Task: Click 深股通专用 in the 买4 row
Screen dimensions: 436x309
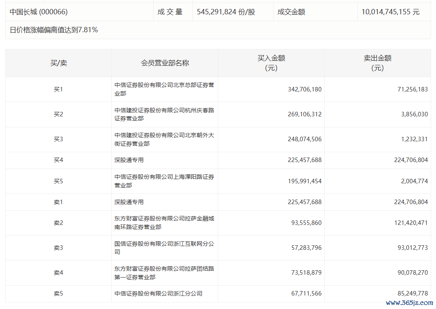Action: [129, 160]
